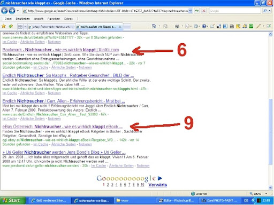Click the blue Help question mark icon

coord(204,26)
